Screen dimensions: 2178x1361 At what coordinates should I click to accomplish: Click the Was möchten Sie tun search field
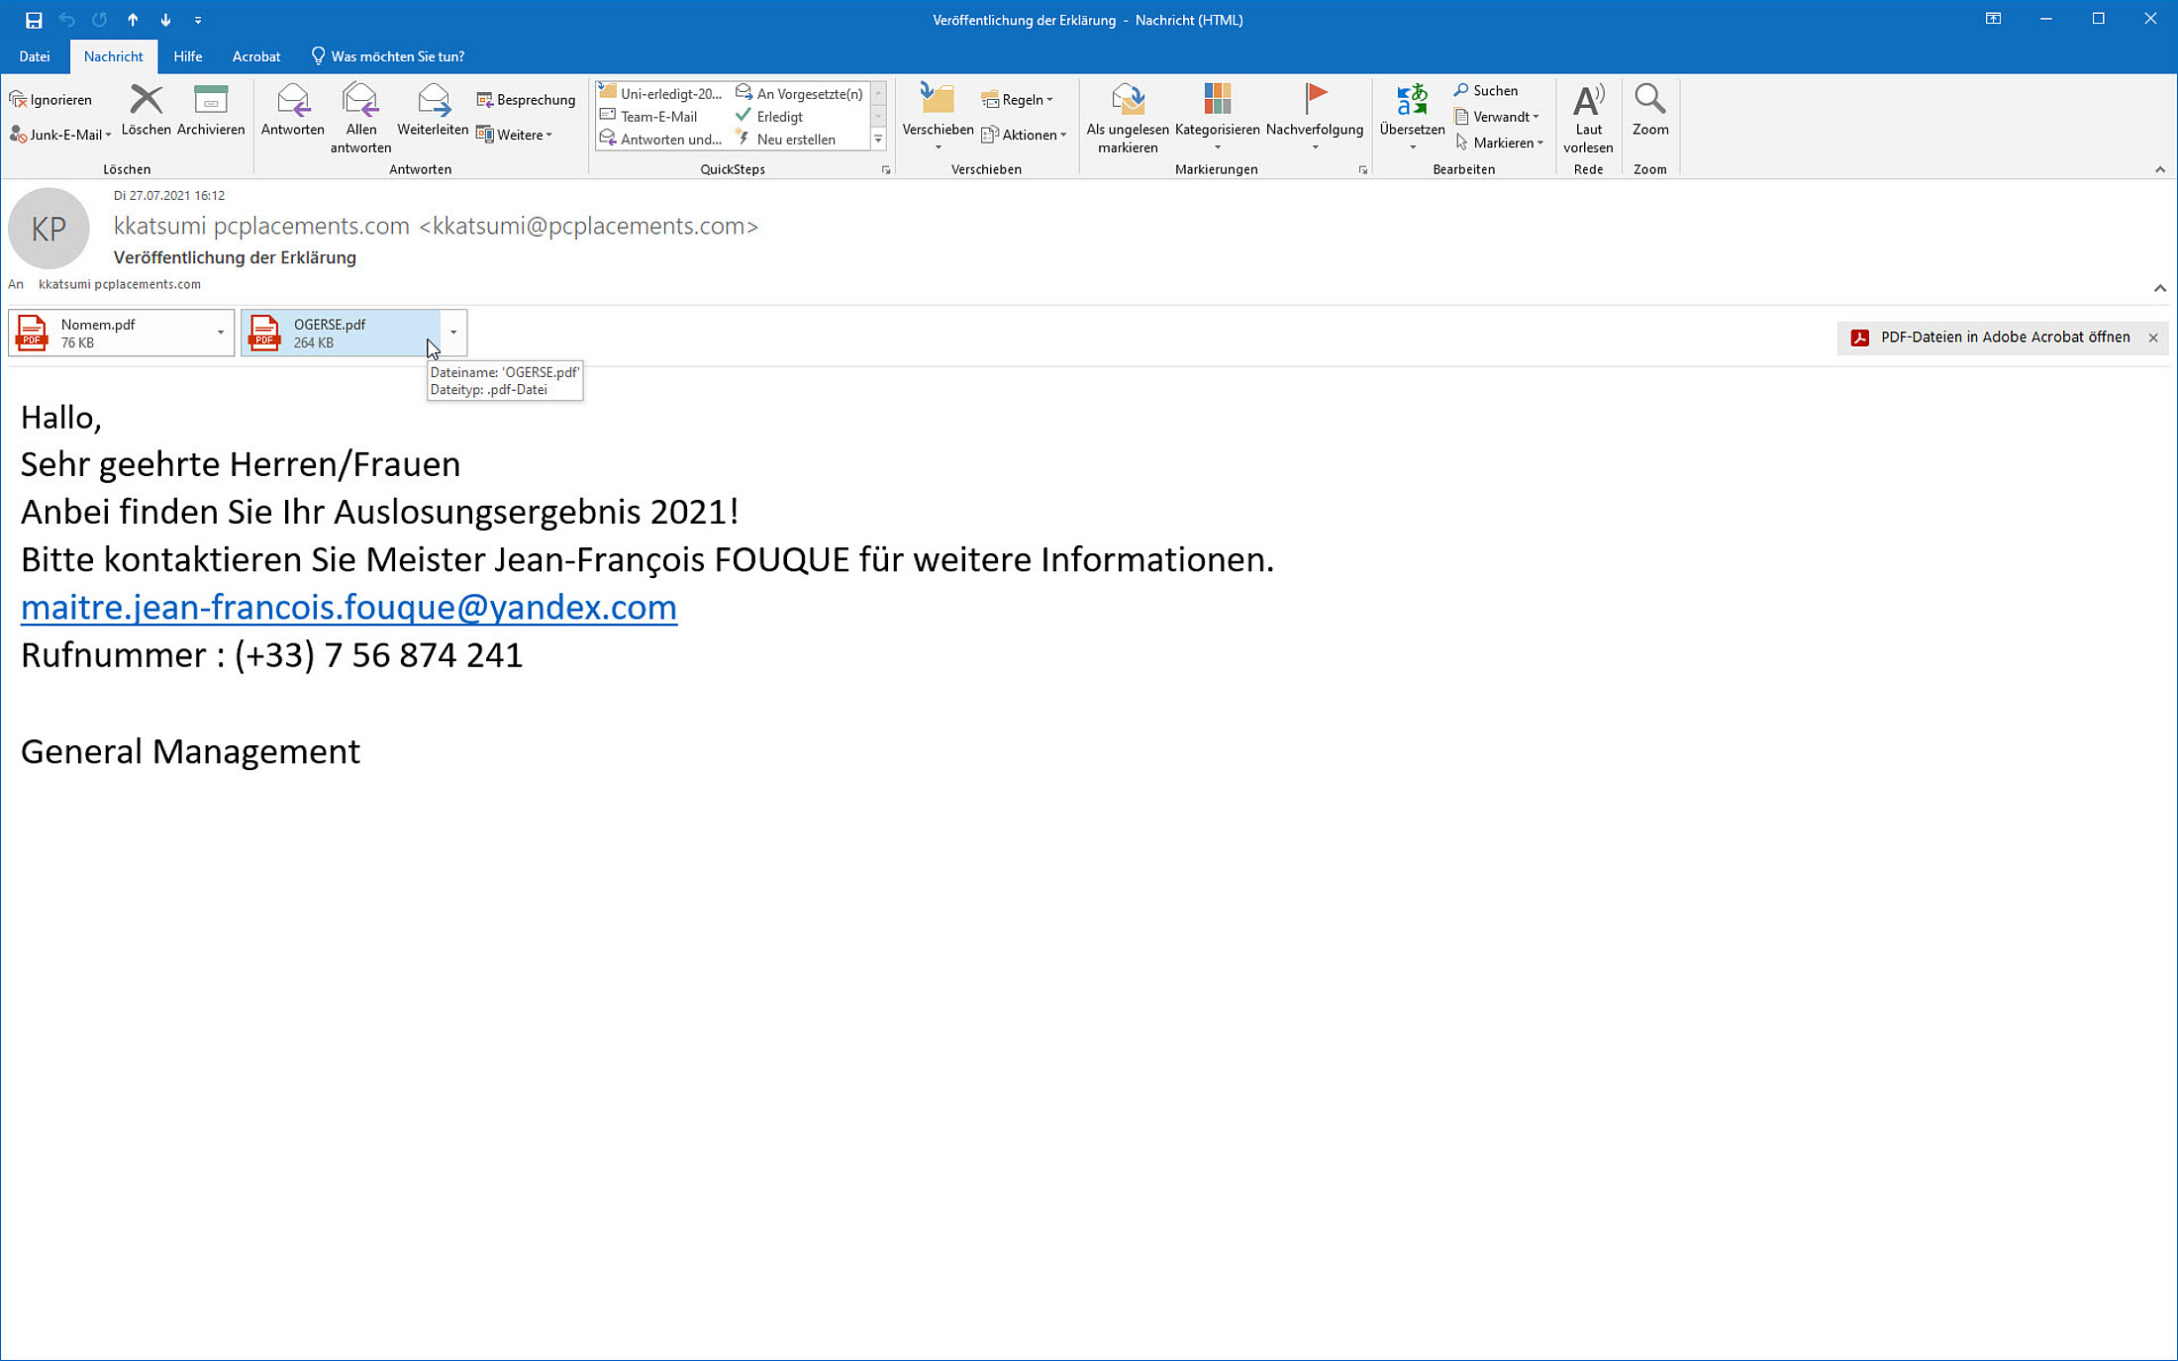397,56
